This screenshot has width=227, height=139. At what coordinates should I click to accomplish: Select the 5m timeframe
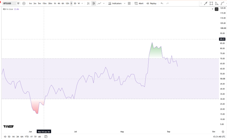(39, 3)
